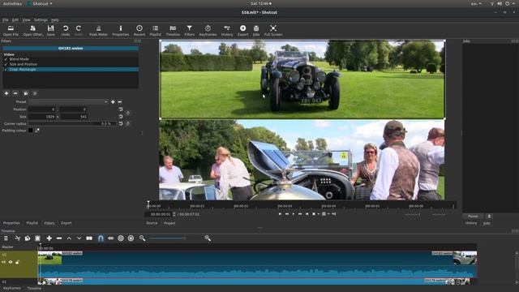Switch to the Properties tab
This screenshot has height=292, width=519.
[x=11, y=223]
